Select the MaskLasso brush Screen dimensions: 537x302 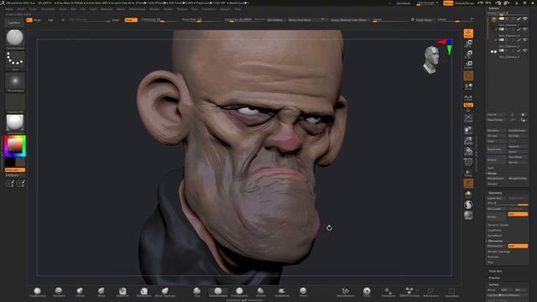tap(143, 292)
